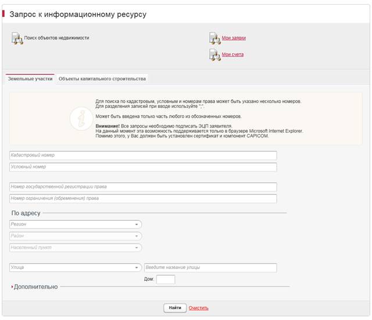Image resolution: width=372 pixels, height=320 pixels.
Task: Open the Мои заявки link
Action: (234, 38)
